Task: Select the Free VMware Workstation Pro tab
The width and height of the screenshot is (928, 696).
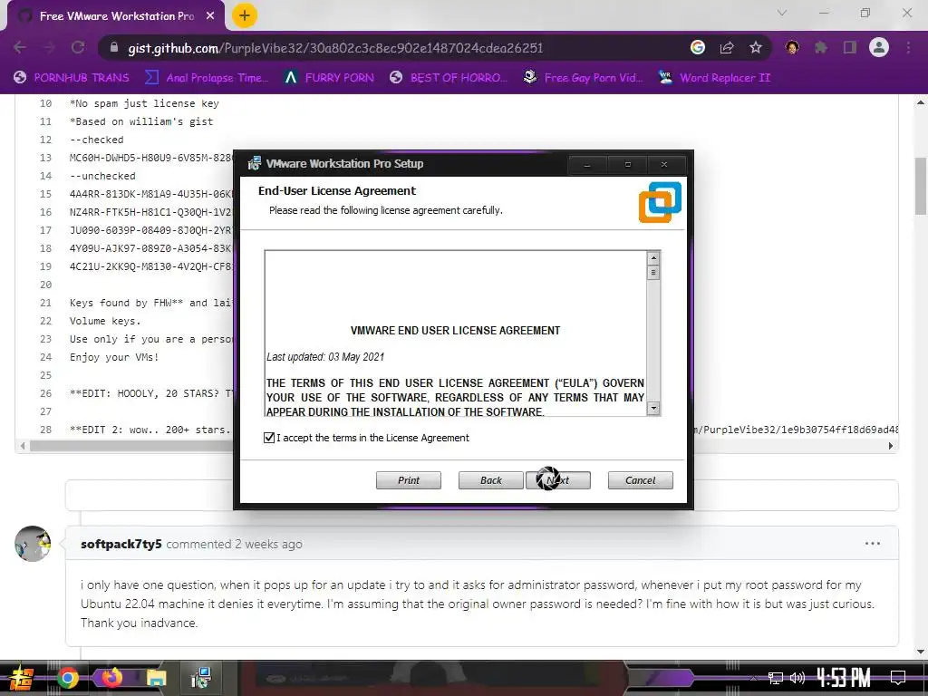Action: click(x=116, y=16)
